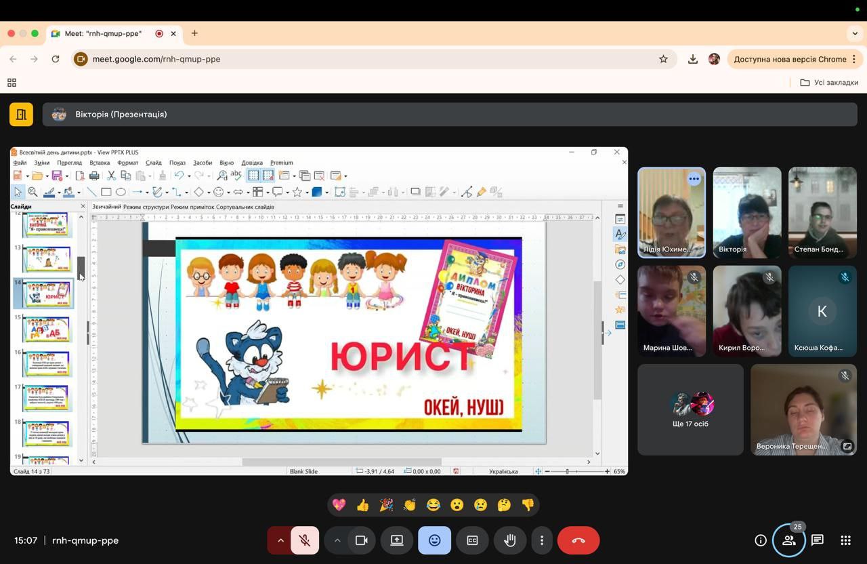Screen dimensions: 867x564
Task: Click the present screen icon
Action: [397, 540]
